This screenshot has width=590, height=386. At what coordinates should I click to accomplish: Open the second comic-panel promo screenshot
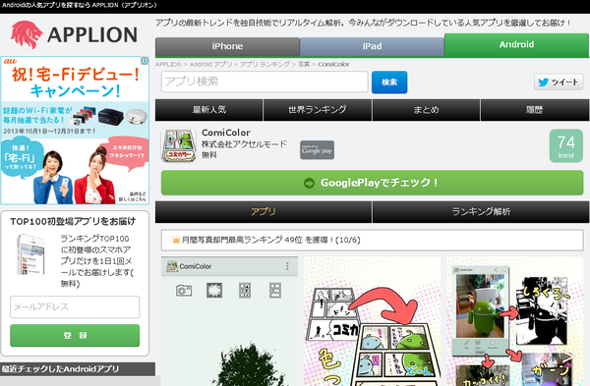372,321
